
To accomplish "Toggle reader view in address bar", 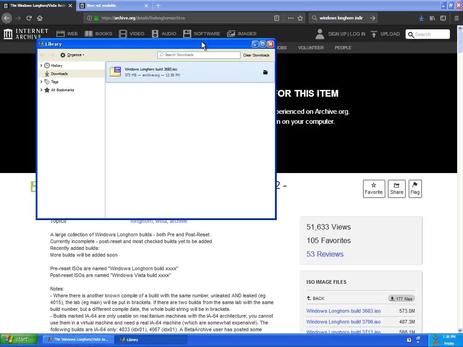I will point(277,18).
